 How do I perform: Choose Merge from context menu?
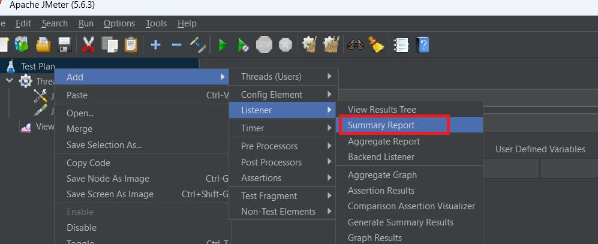[142, 129]
